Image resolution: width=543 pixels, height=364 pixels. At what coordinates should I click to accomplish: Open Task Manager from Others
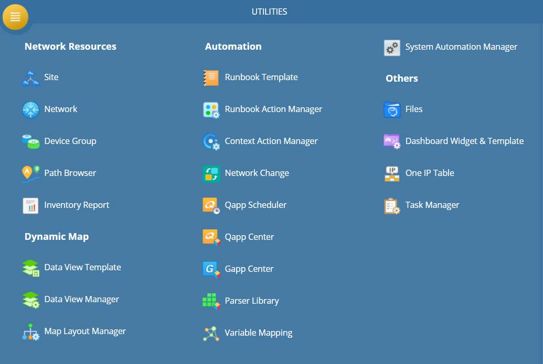coord(432,205)
